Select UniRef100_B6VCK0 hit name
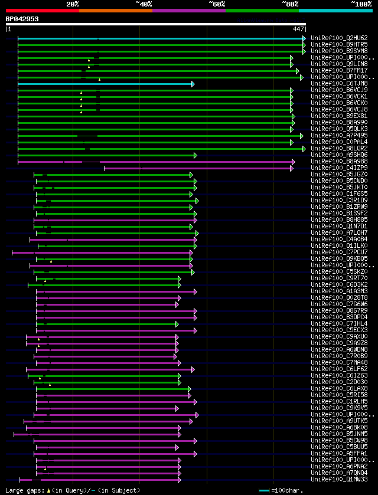 [x=339, y=103]
